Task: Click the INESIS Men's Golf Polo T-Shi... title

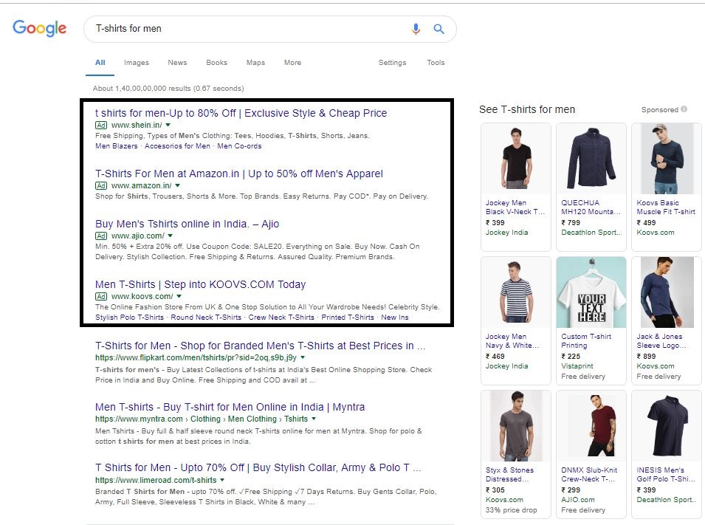Action: tap(666, 475)
